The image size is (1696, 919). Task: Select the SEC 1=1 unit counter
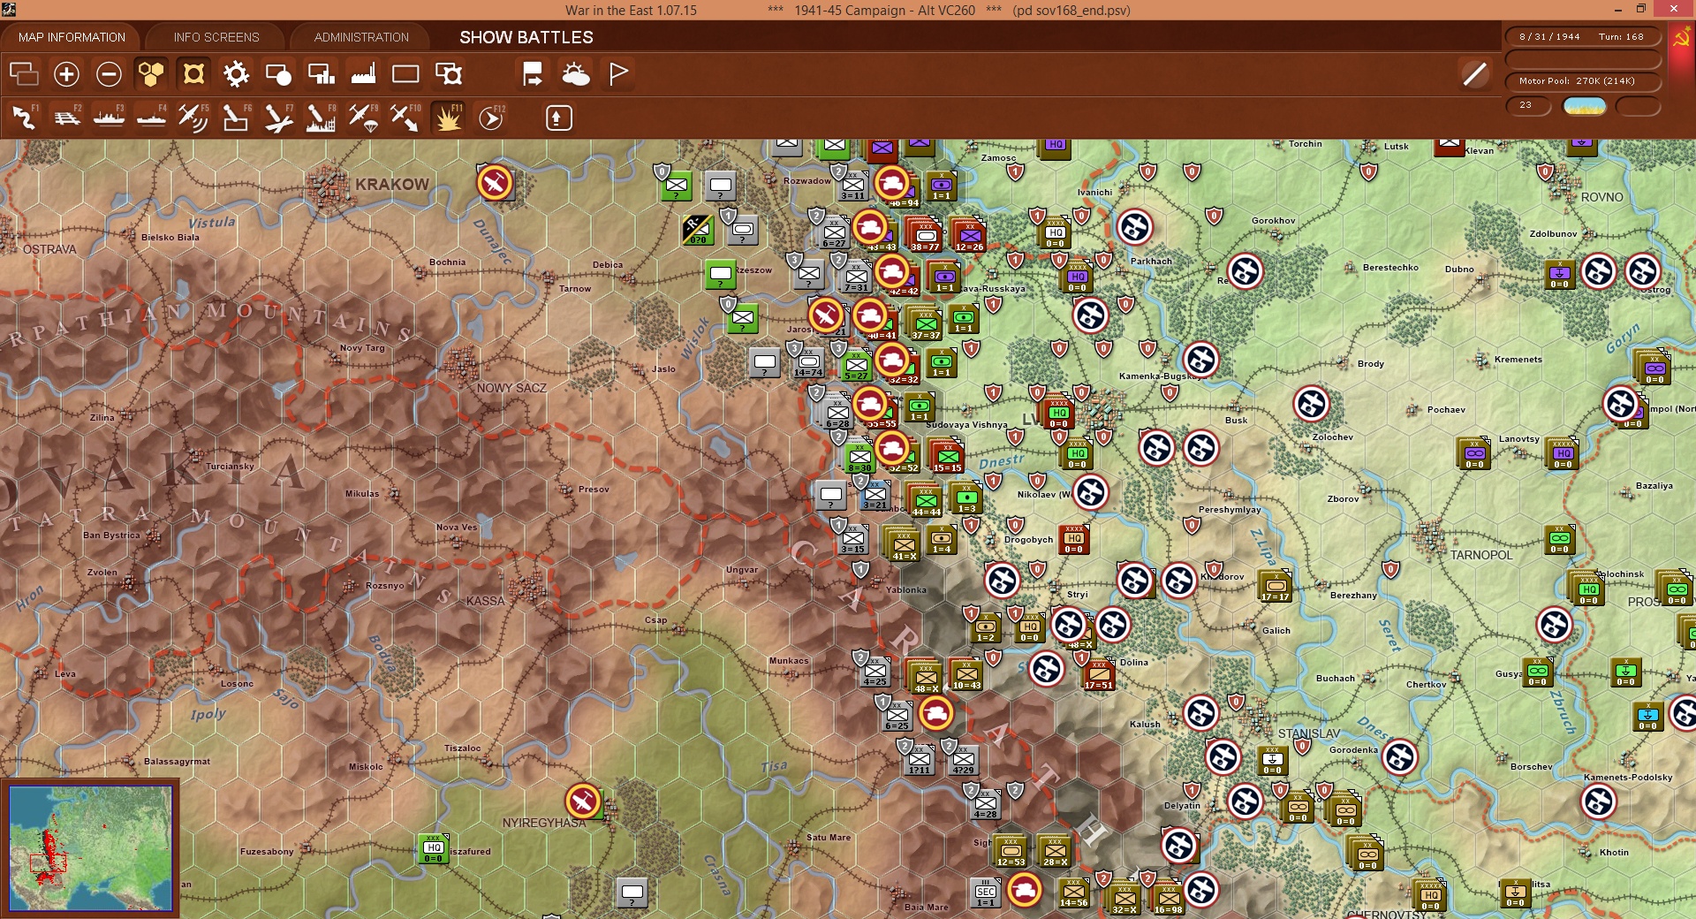point(985,892)
